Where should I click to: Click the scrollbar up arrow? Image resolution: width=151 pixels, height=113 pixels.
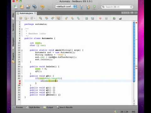[x=134, y=101]
